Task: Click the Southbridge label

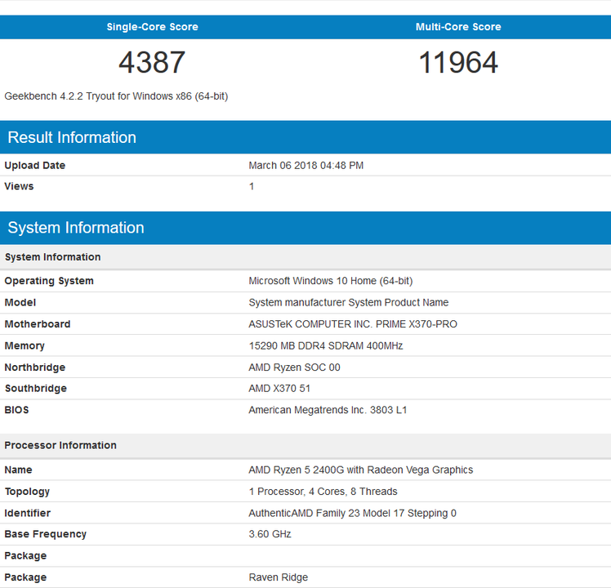Action: pyautogui.click(x=35, y=389)
